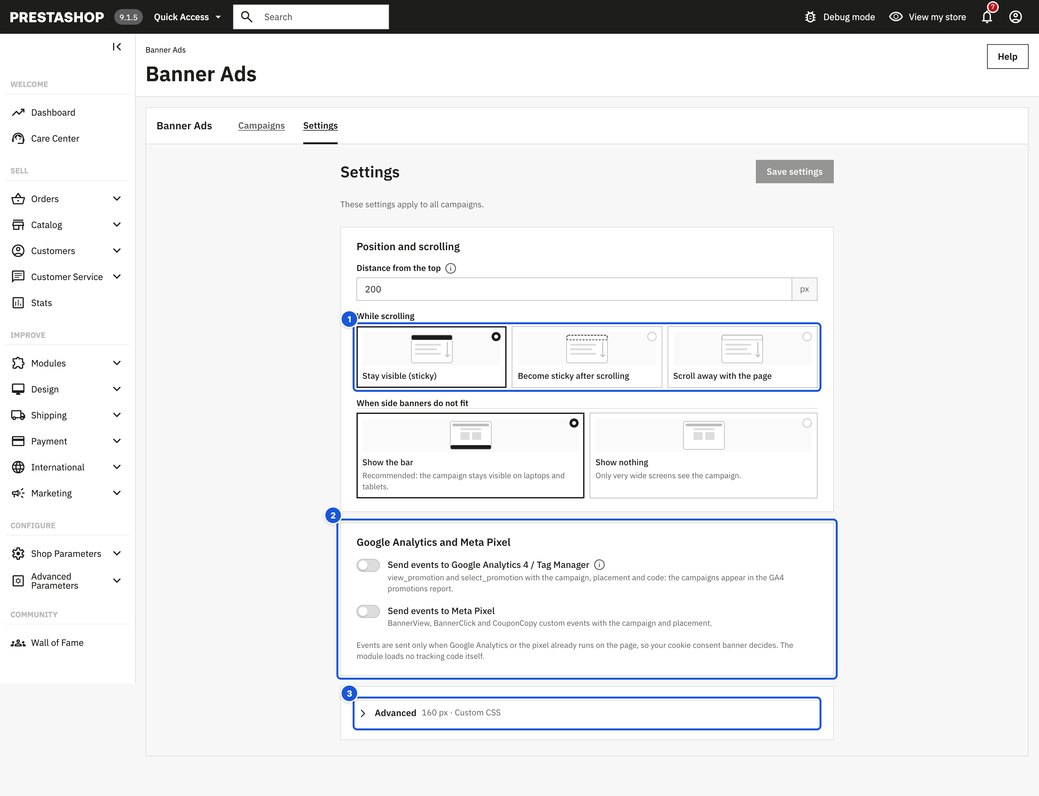The width and height of the screenshot is (1039, 796).
Task: Collapse the sidebar menu icon
Action: pos(117,46)
